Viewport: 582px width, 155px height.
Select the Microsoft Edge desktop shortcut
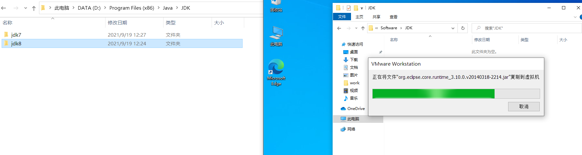click(x=276, y=72)
